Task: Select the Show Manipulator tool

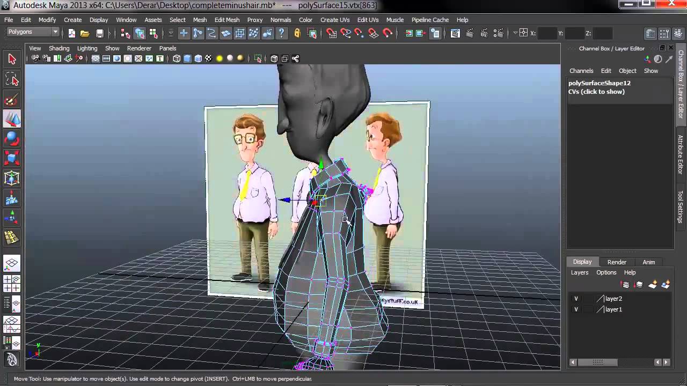Action: point(12,217)
